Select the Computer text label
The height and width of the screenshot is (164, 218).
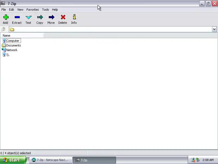(13, 41)
